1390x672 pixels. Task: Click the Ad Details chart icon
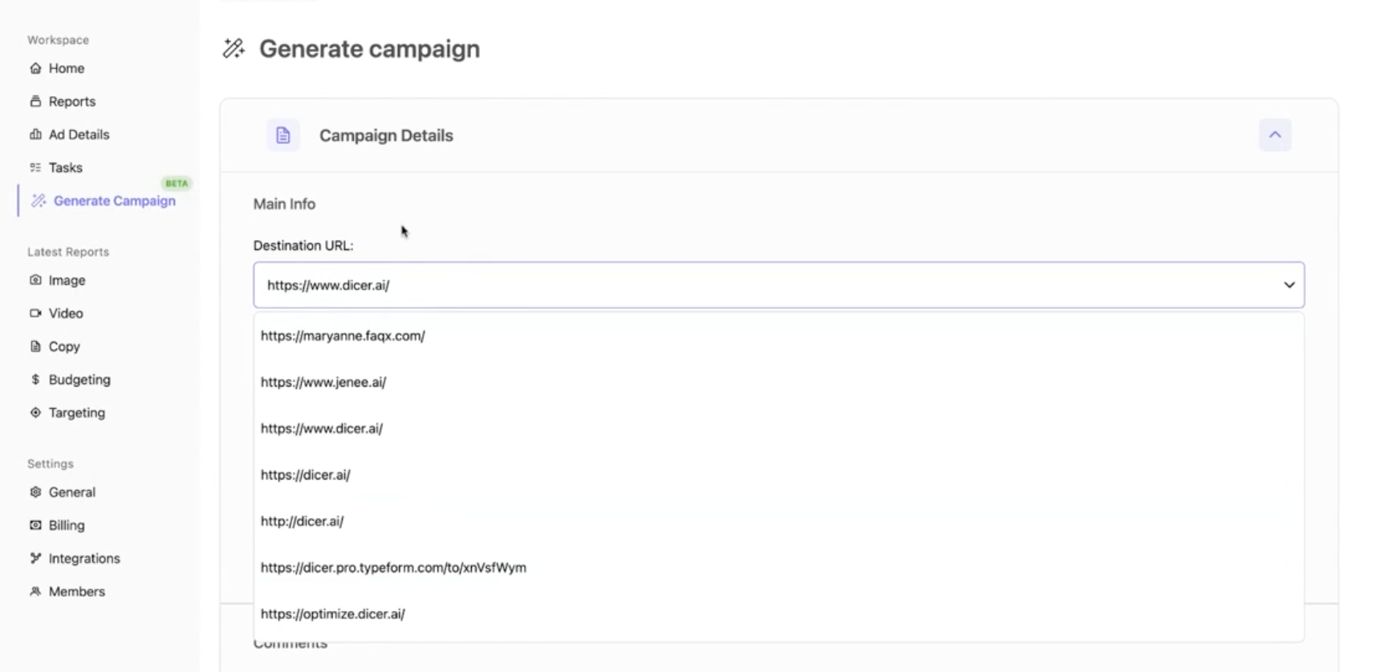tap(35, 135)
